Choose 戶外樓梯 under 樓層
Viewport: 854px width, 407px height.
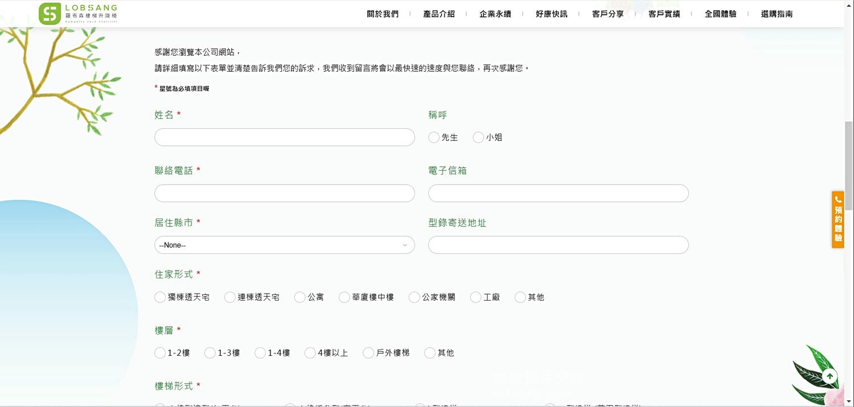(x=368, y=353)
